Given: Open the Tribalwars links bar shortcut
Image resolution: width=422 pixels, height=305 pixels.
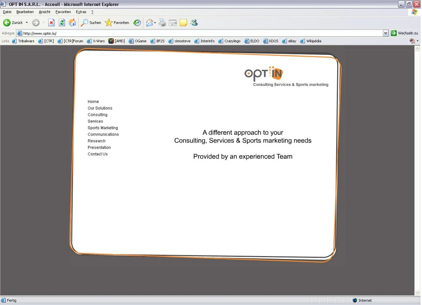Looking at the screenshot, I should pos(23,41).
